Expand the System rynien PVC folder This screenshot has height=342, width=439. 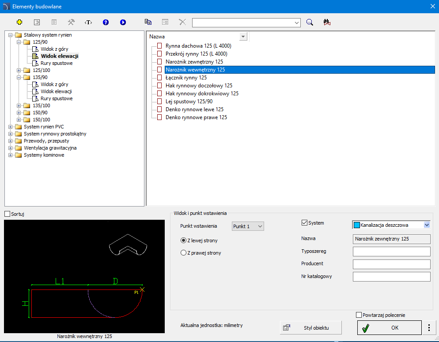click(x=11, y=127)
